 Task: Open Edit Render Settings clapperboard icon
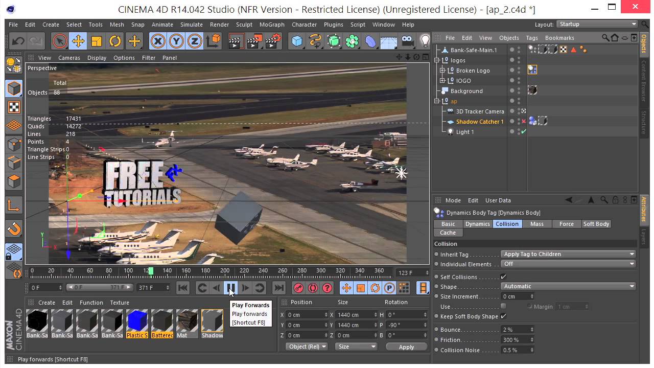[x=273, y=41]
